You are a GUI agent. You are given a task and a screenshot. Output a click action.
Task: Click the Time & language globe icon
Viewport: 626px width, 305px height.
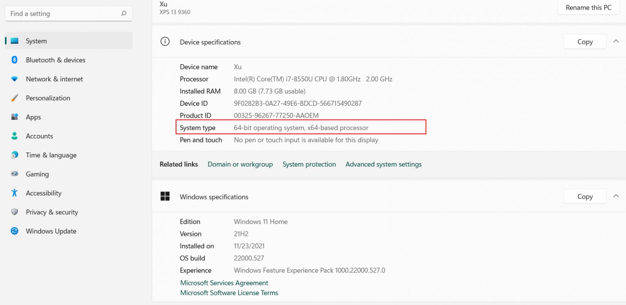tap(15, 155)
